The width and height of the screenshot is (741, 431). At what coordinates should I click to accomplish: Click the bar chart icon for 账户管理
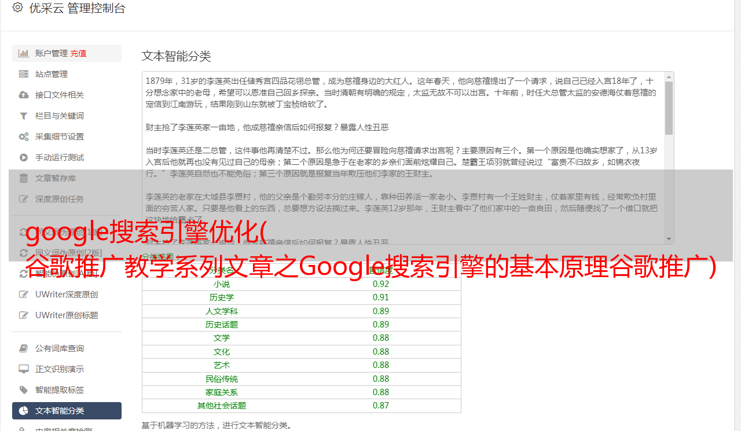24,53
